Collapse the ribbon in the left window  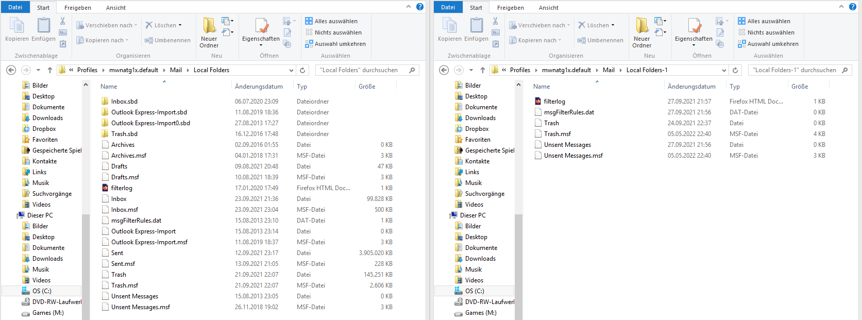click(409, 7)
